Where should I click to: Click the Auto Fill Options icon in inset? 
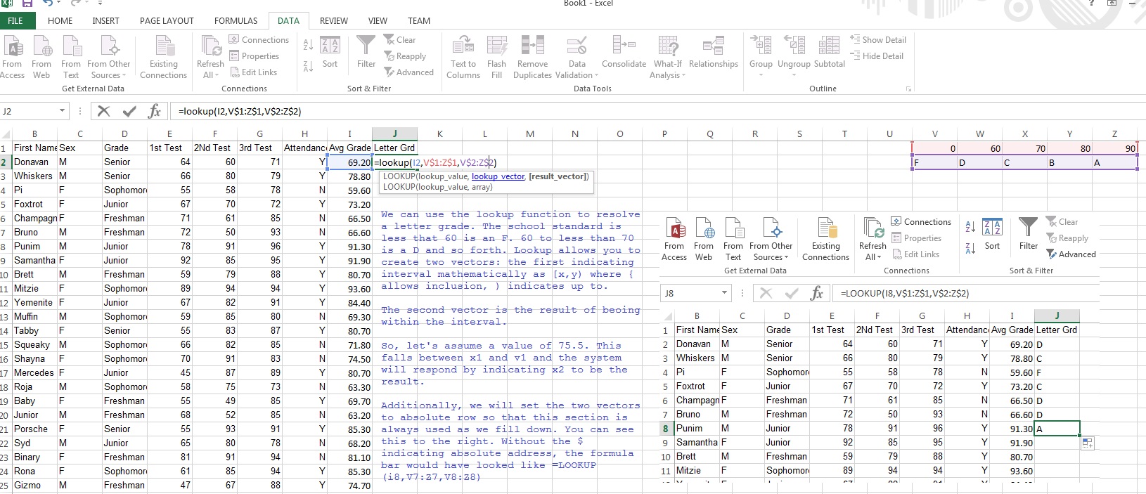[x=1088, y=443]
